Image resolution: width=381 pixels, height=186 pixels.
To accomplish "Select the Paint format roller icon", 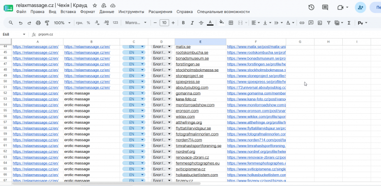I will click(47, 23).
